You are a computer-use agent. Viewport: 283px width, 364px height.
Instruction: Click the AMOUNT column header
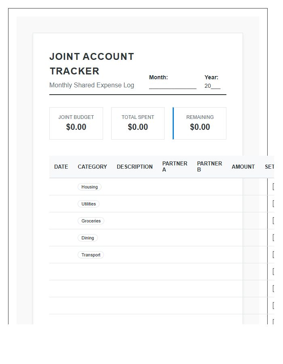point(243,167)
